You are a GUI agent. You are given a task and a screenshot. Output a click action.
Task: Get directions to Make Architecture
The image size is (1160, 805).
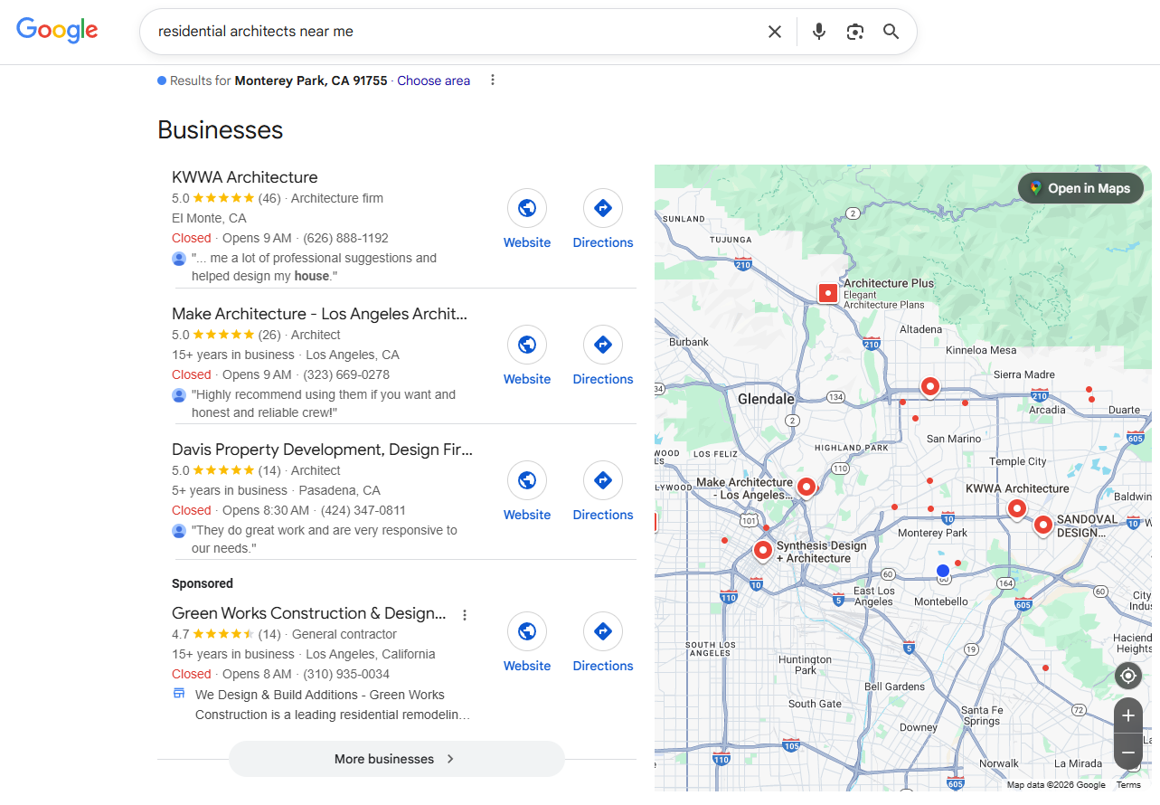(603, 345)
